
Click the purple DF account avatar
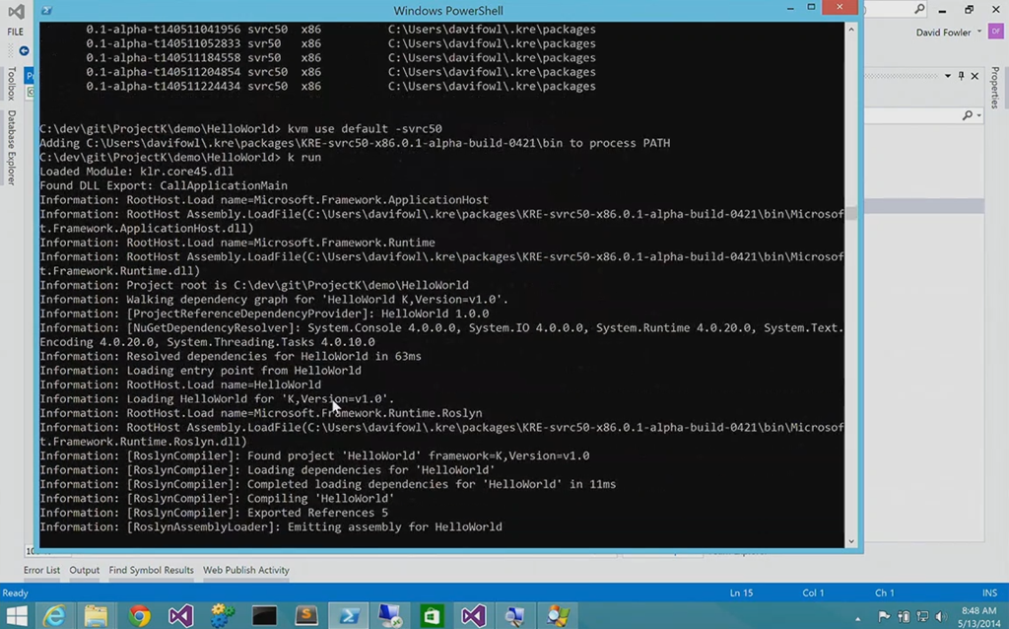[x=996, y=32]
